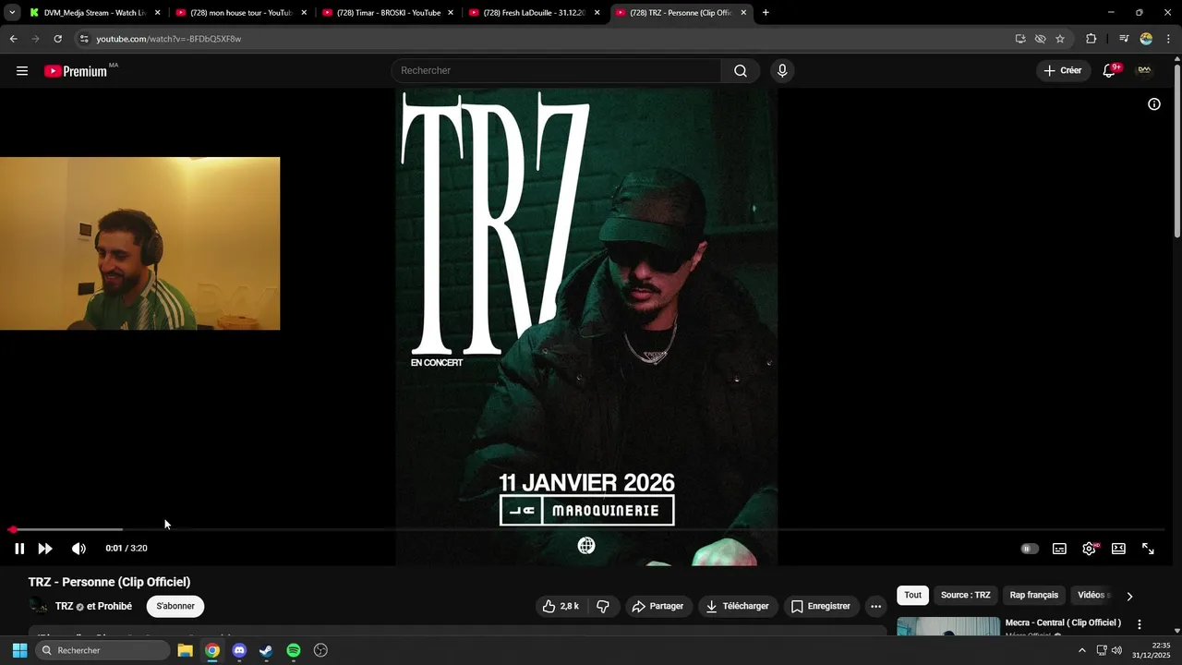
Task: Open Spotify from the taskbar
Action: (x=294, y=650)
